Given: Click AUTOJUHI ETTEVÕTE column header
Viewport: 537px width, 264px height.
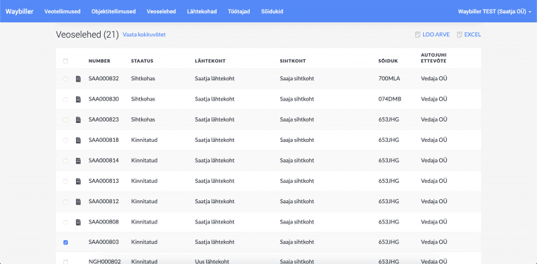Looking at the screenshot, I should [434, 58].
